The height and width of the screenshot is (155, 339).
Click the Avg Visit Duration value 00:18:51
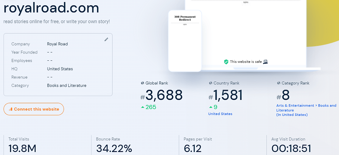point(291,149)
